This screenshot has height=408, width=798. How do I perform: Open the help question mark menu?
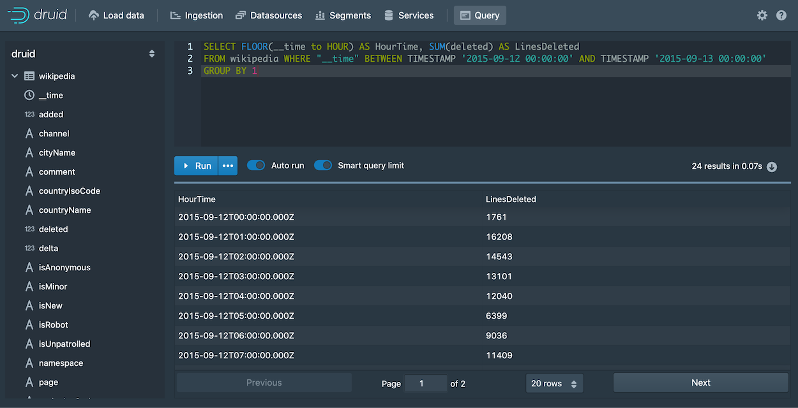[781, 15]
